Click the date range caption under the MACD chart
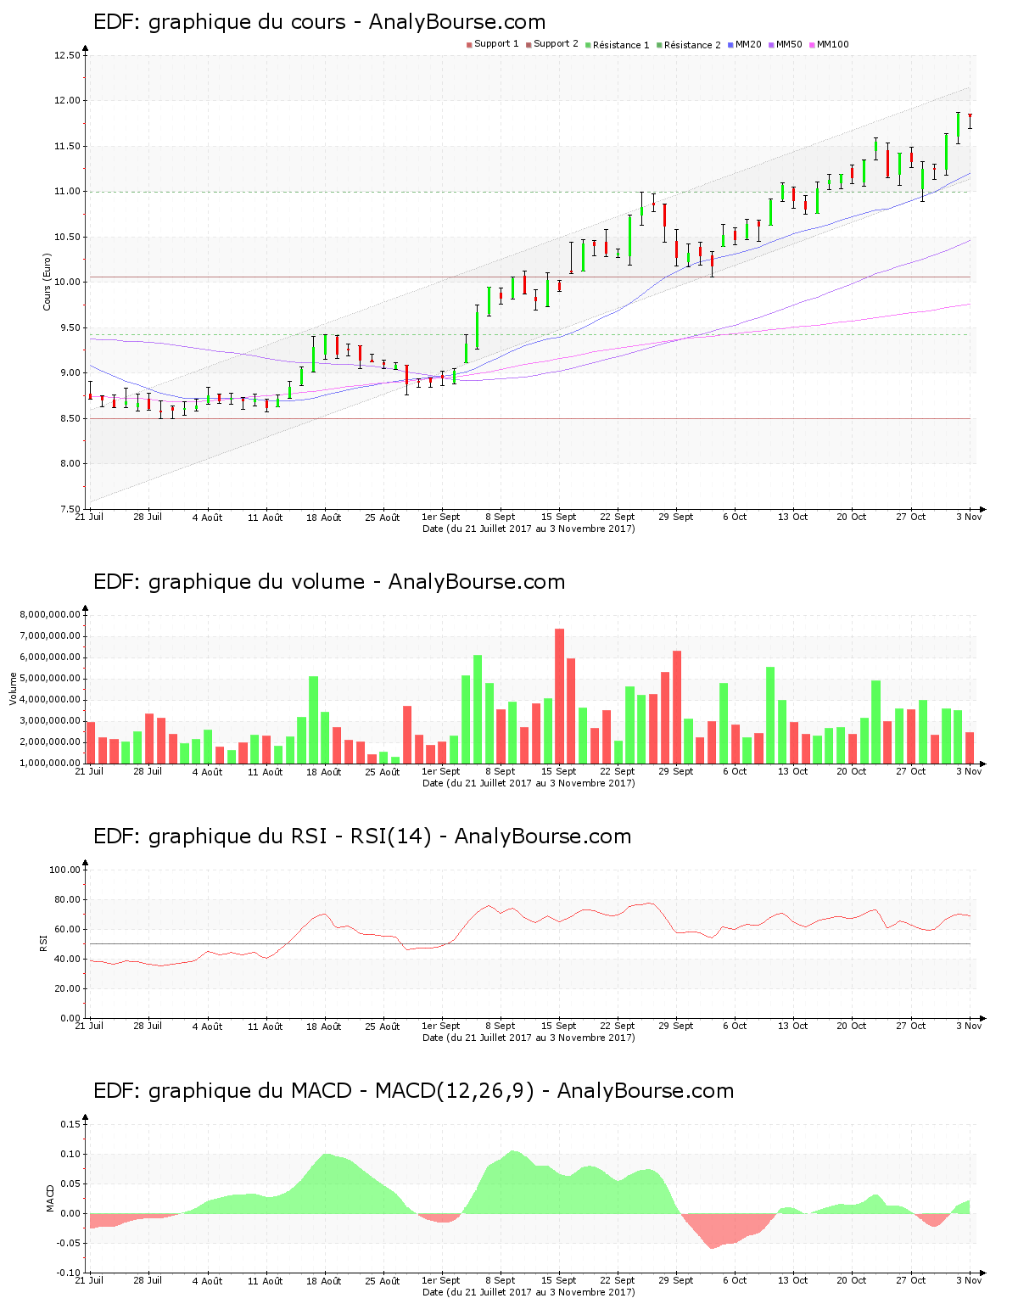Image resolution: width=1018 pixels, height=1315 pixels. [x=529, y=1292]
